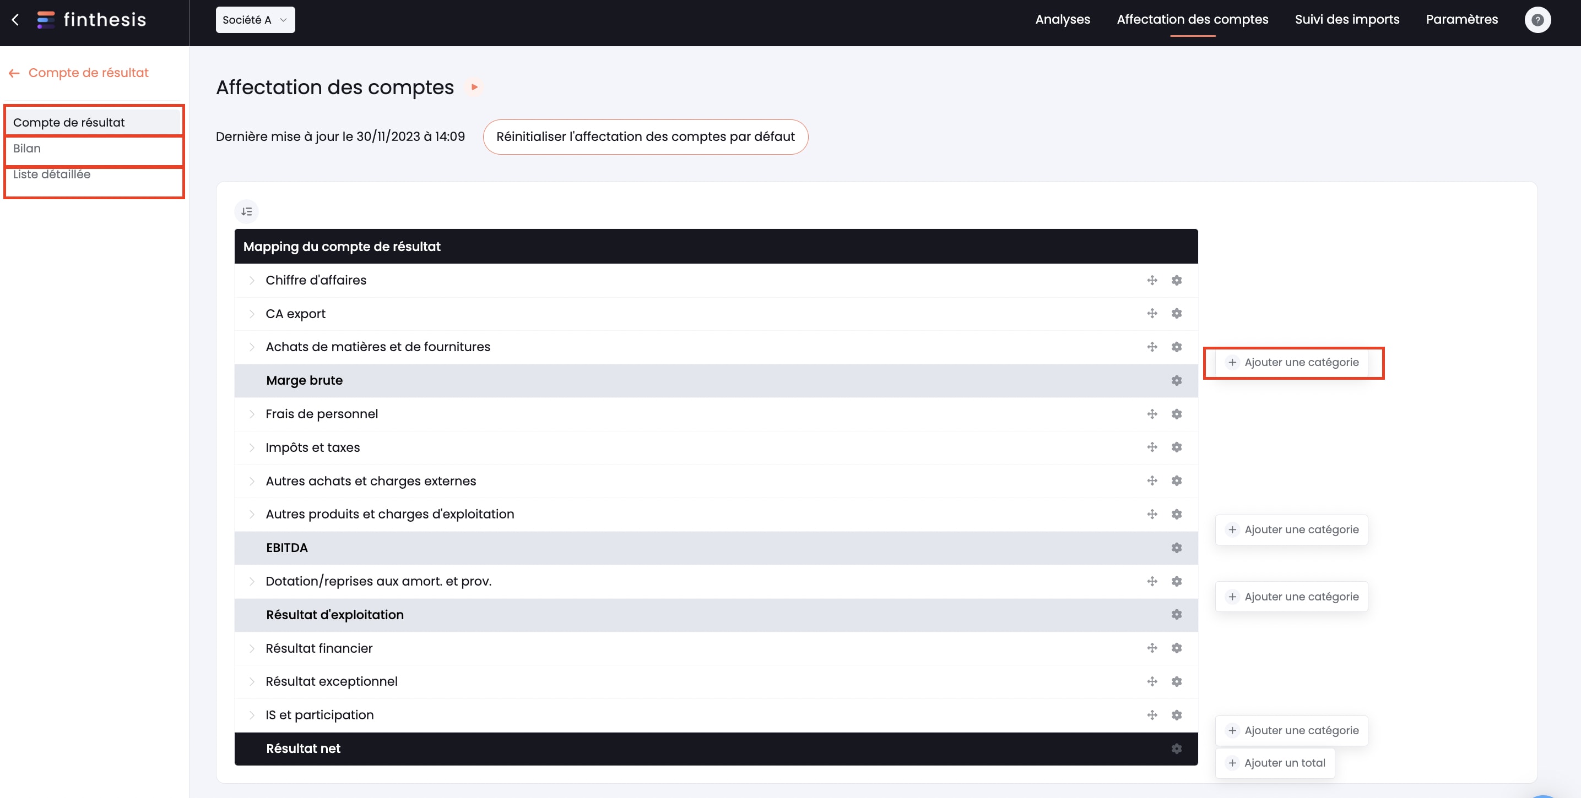
Task: Click move handle for Autres achats et charges externes
Action: point(1152,481)
